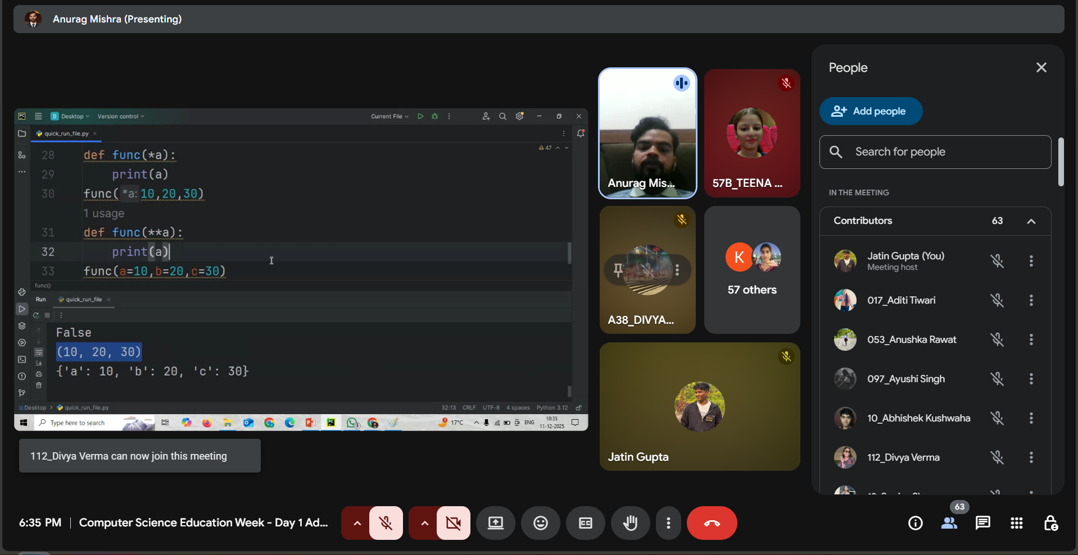Open the Host controls lock icon
The width and height of the screenshot is (1078, 555).
pyautogui.click(x=1050, y=523)
